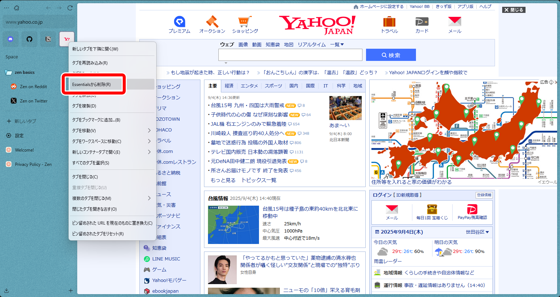Open the Notion essential tab
This screenshot has height=297, width=560.
(48, 39)
